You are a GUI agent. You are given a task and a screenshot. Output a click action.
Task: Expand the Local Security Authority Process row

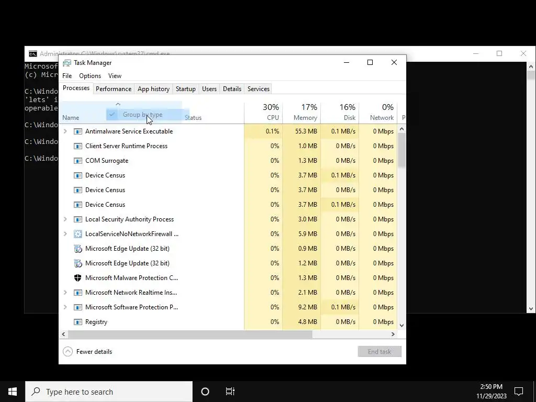[65, 219]
